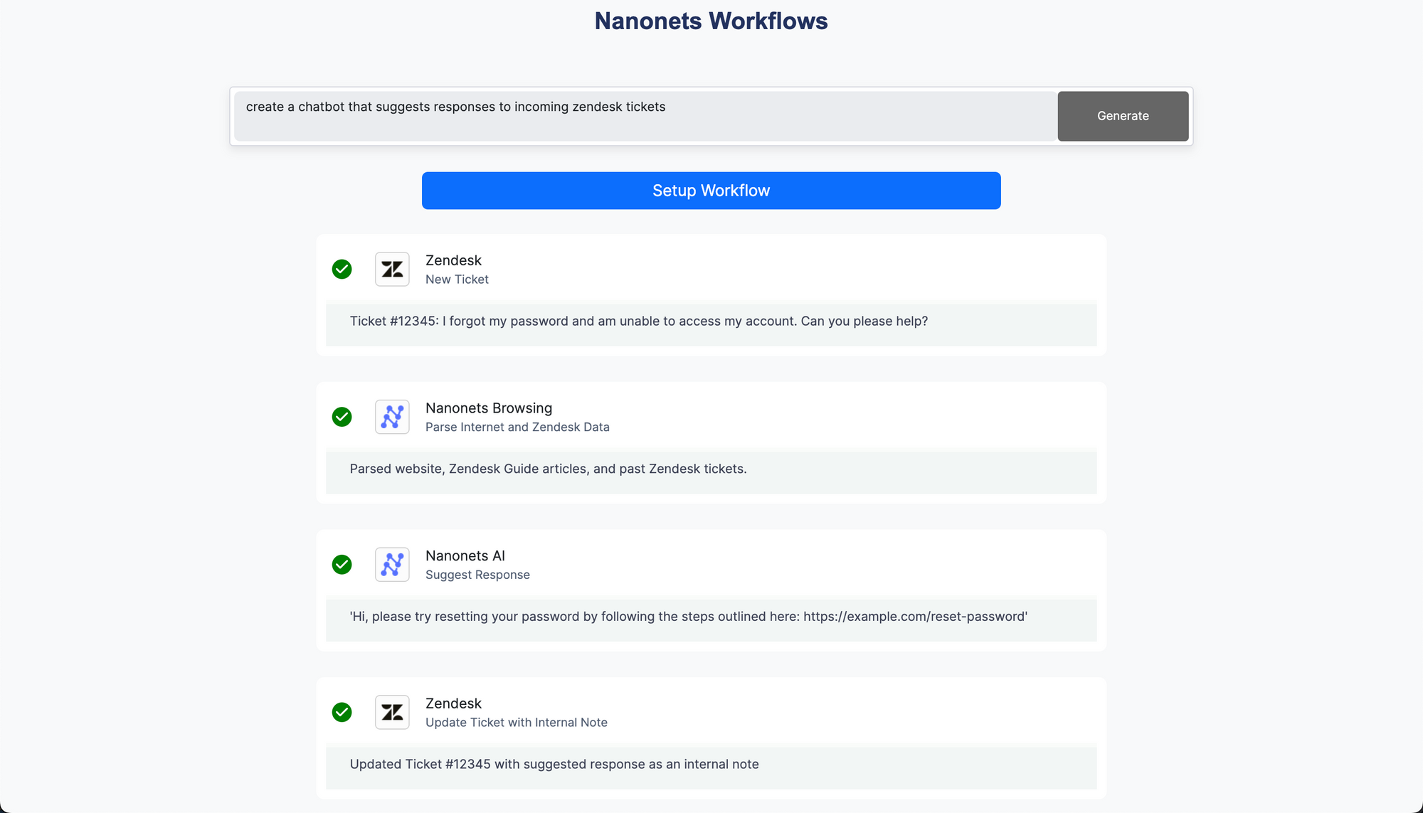1423x813 pixels.
Task: Click the Nanonets AI logo icon
Action: tap(392, 565)
